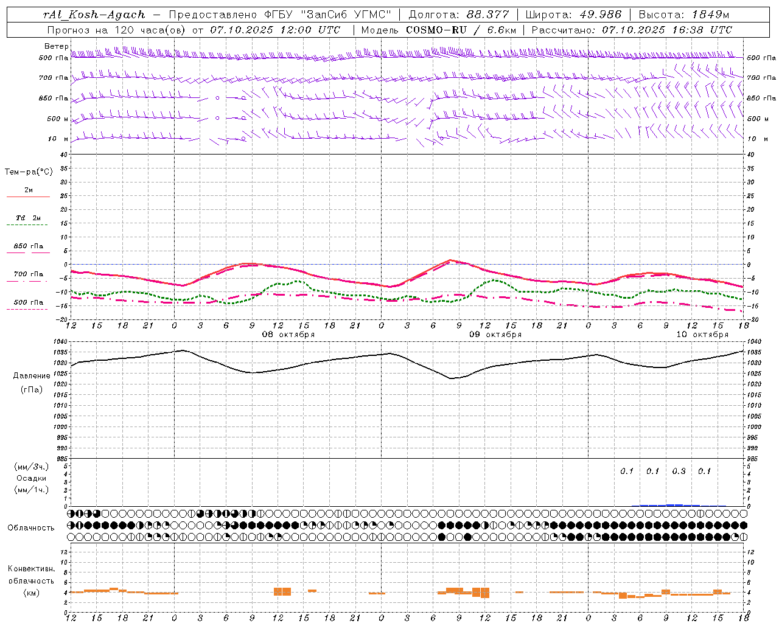Click the forecast start 07.10.2025 12:00 UTC

pyautogui.click(x=275, y=30)
